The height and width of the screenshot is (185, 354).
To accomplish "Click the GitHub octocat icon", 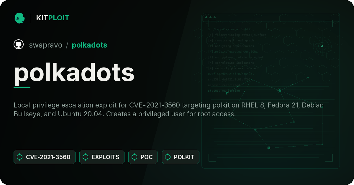I will (19, 45).
